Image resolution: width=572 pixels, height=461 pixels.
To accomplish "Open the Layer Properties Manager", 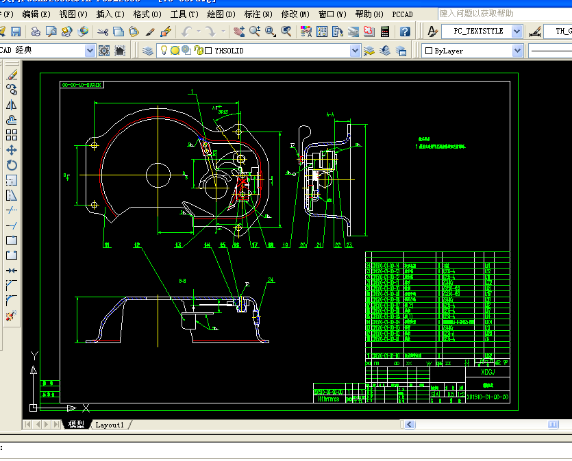I will (148, 51).
